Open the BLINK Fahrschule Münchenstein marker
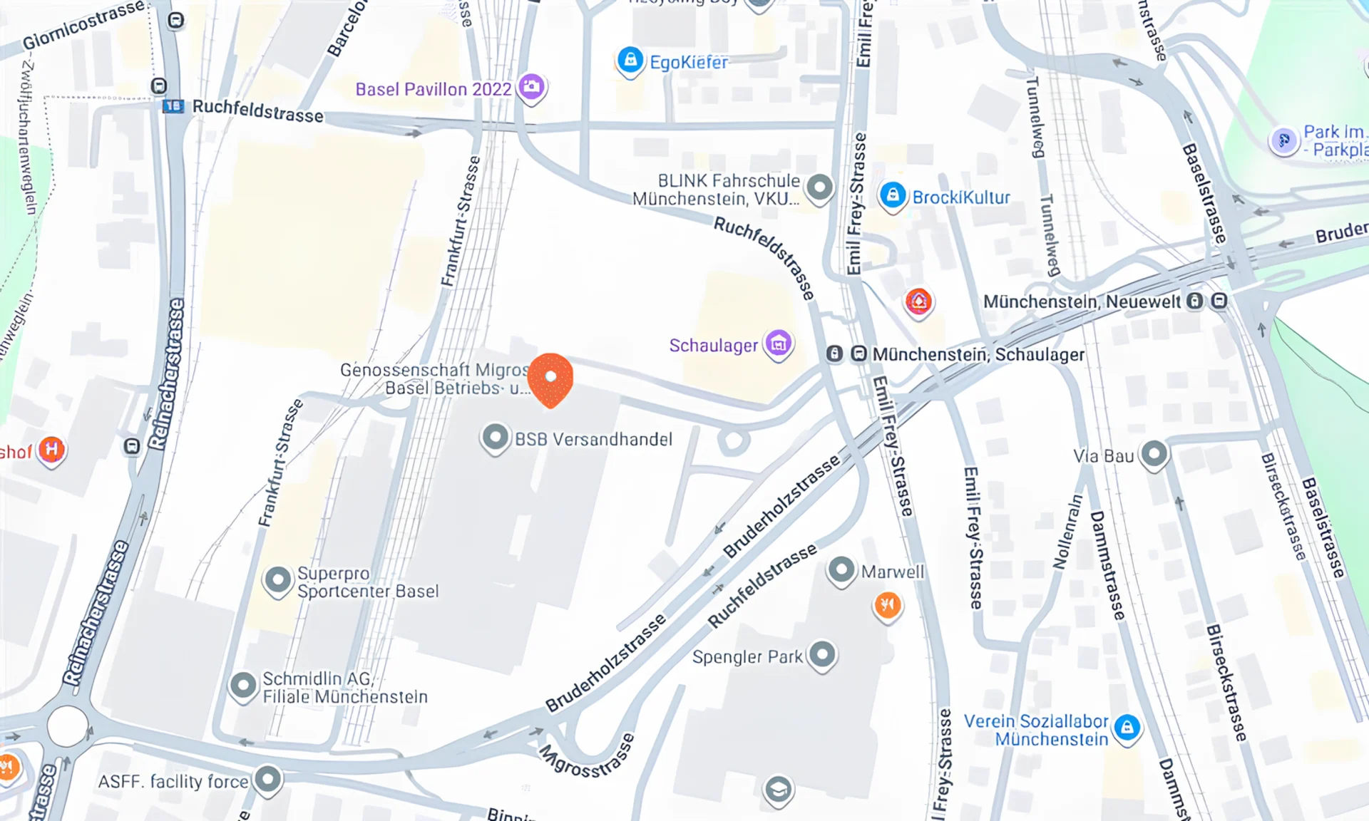 tap(819, 188)
